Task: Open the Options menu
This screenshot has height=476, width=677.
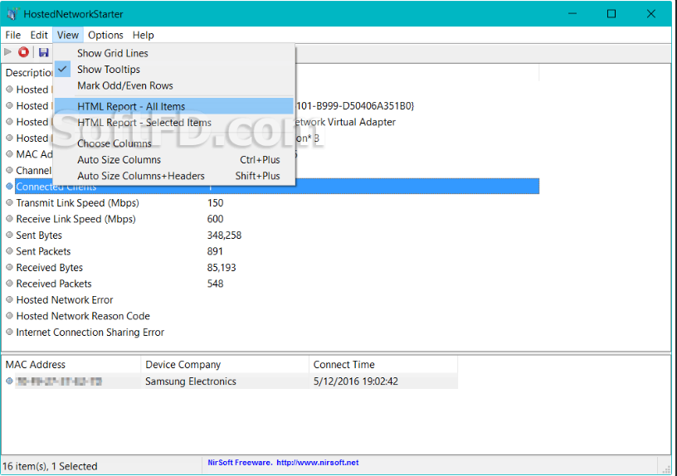Action: (105, 35)
